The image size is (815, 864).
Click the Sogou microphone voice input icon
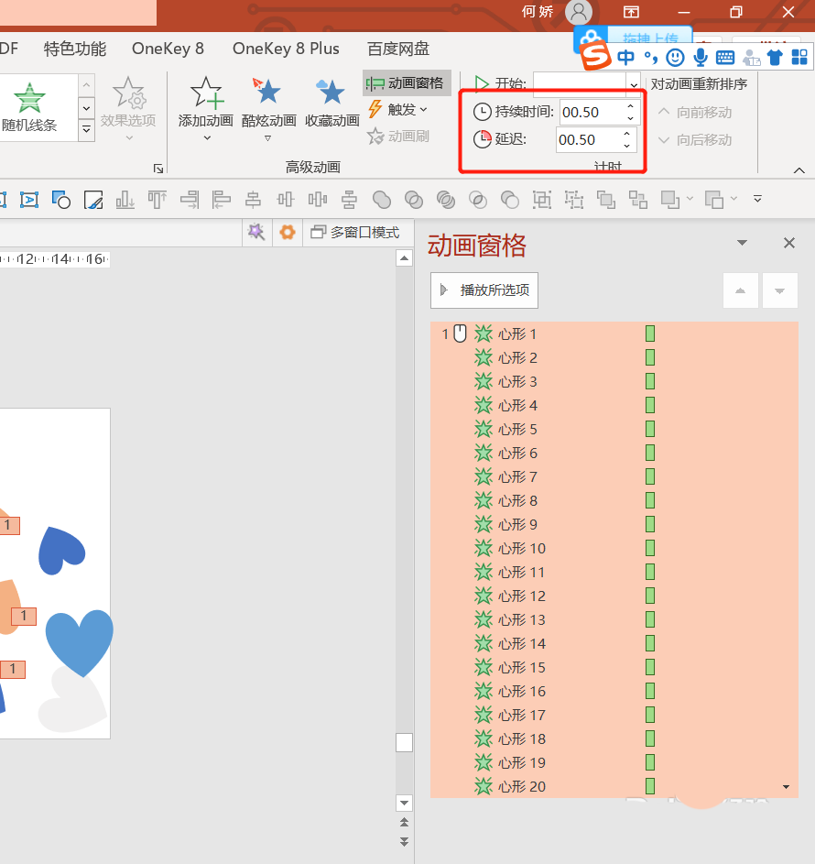701,57
